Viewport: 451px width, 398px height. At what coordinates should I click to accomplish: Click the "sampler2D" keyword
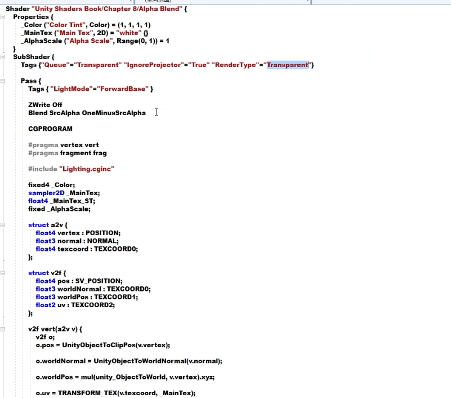tap(46, 193)
